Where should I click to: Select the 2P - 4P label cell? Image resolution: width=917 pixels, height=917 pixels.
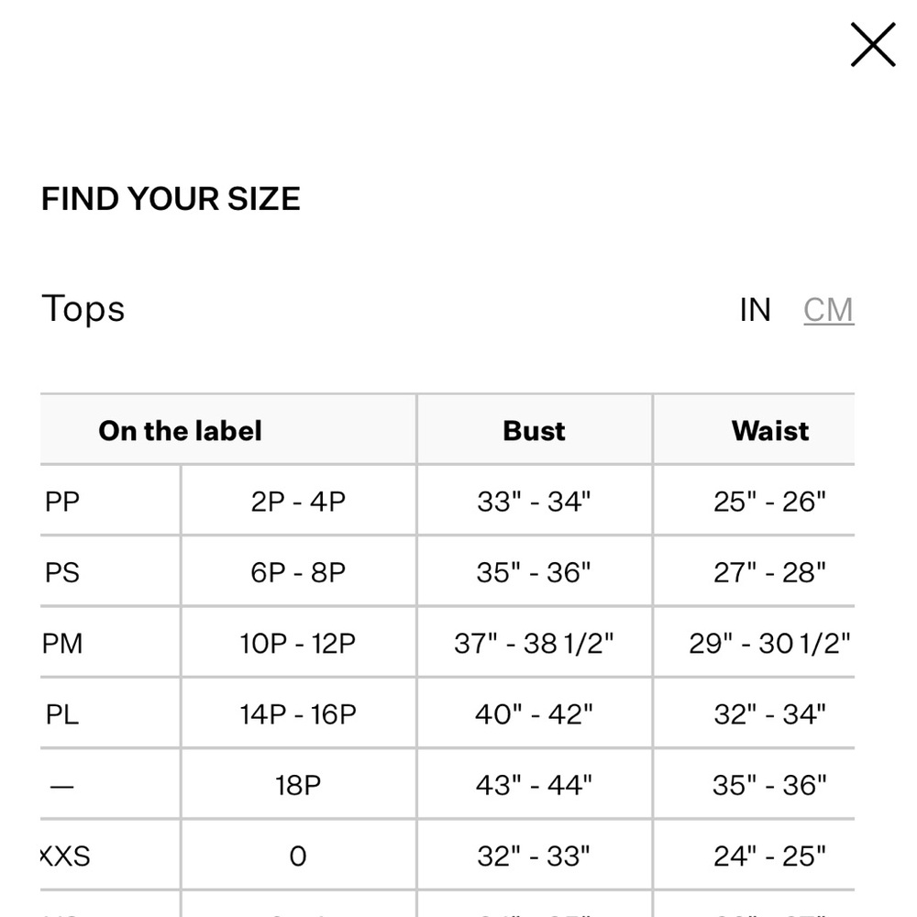(297, 501)
